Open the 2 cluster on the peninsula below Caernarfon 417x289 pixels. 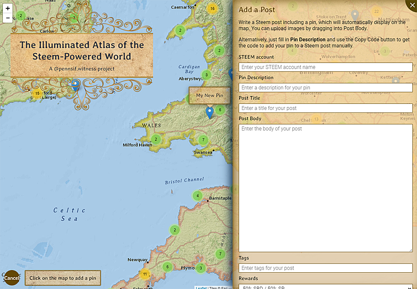point(180,30)
